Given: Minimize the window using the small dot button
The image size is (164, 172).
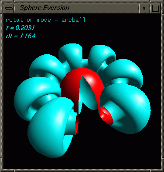Looking at the screenshot, I should coord(144,8).
